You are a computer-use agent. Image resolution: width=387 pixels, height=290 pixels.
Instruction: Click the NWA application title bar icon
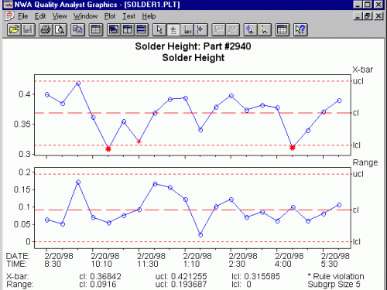8,5
